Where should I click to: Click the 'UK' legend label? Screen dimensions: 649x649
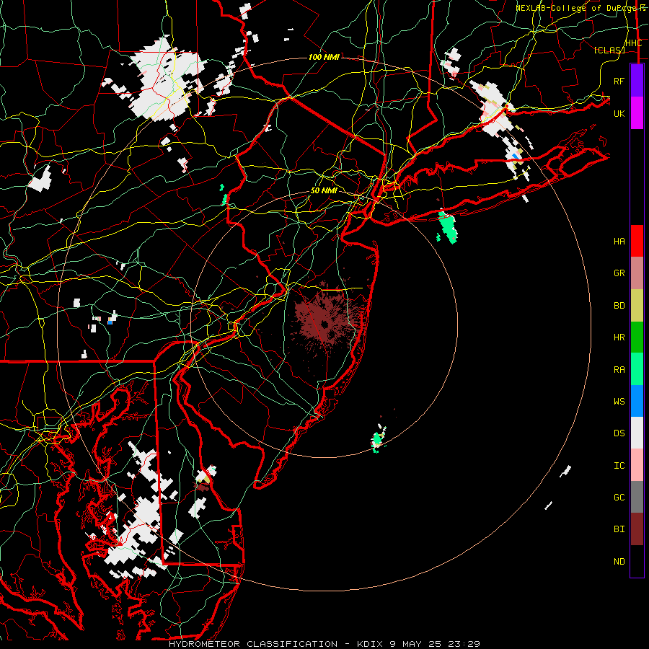pyautogui.click(x=619, y=113)
